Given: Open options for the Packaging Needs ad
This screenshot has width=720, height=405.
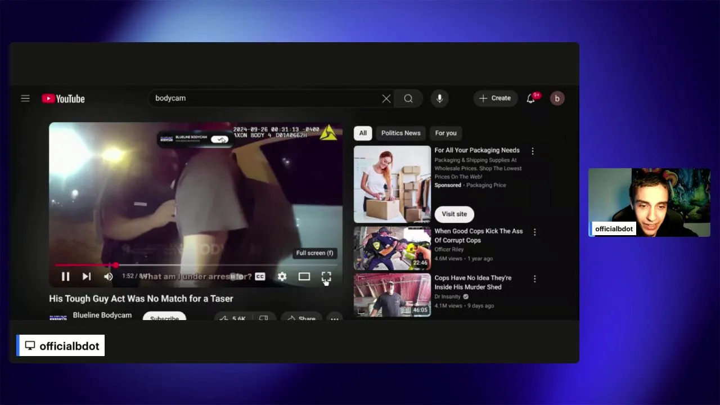Looking at the screenshot, I should [x=533, y=151].
